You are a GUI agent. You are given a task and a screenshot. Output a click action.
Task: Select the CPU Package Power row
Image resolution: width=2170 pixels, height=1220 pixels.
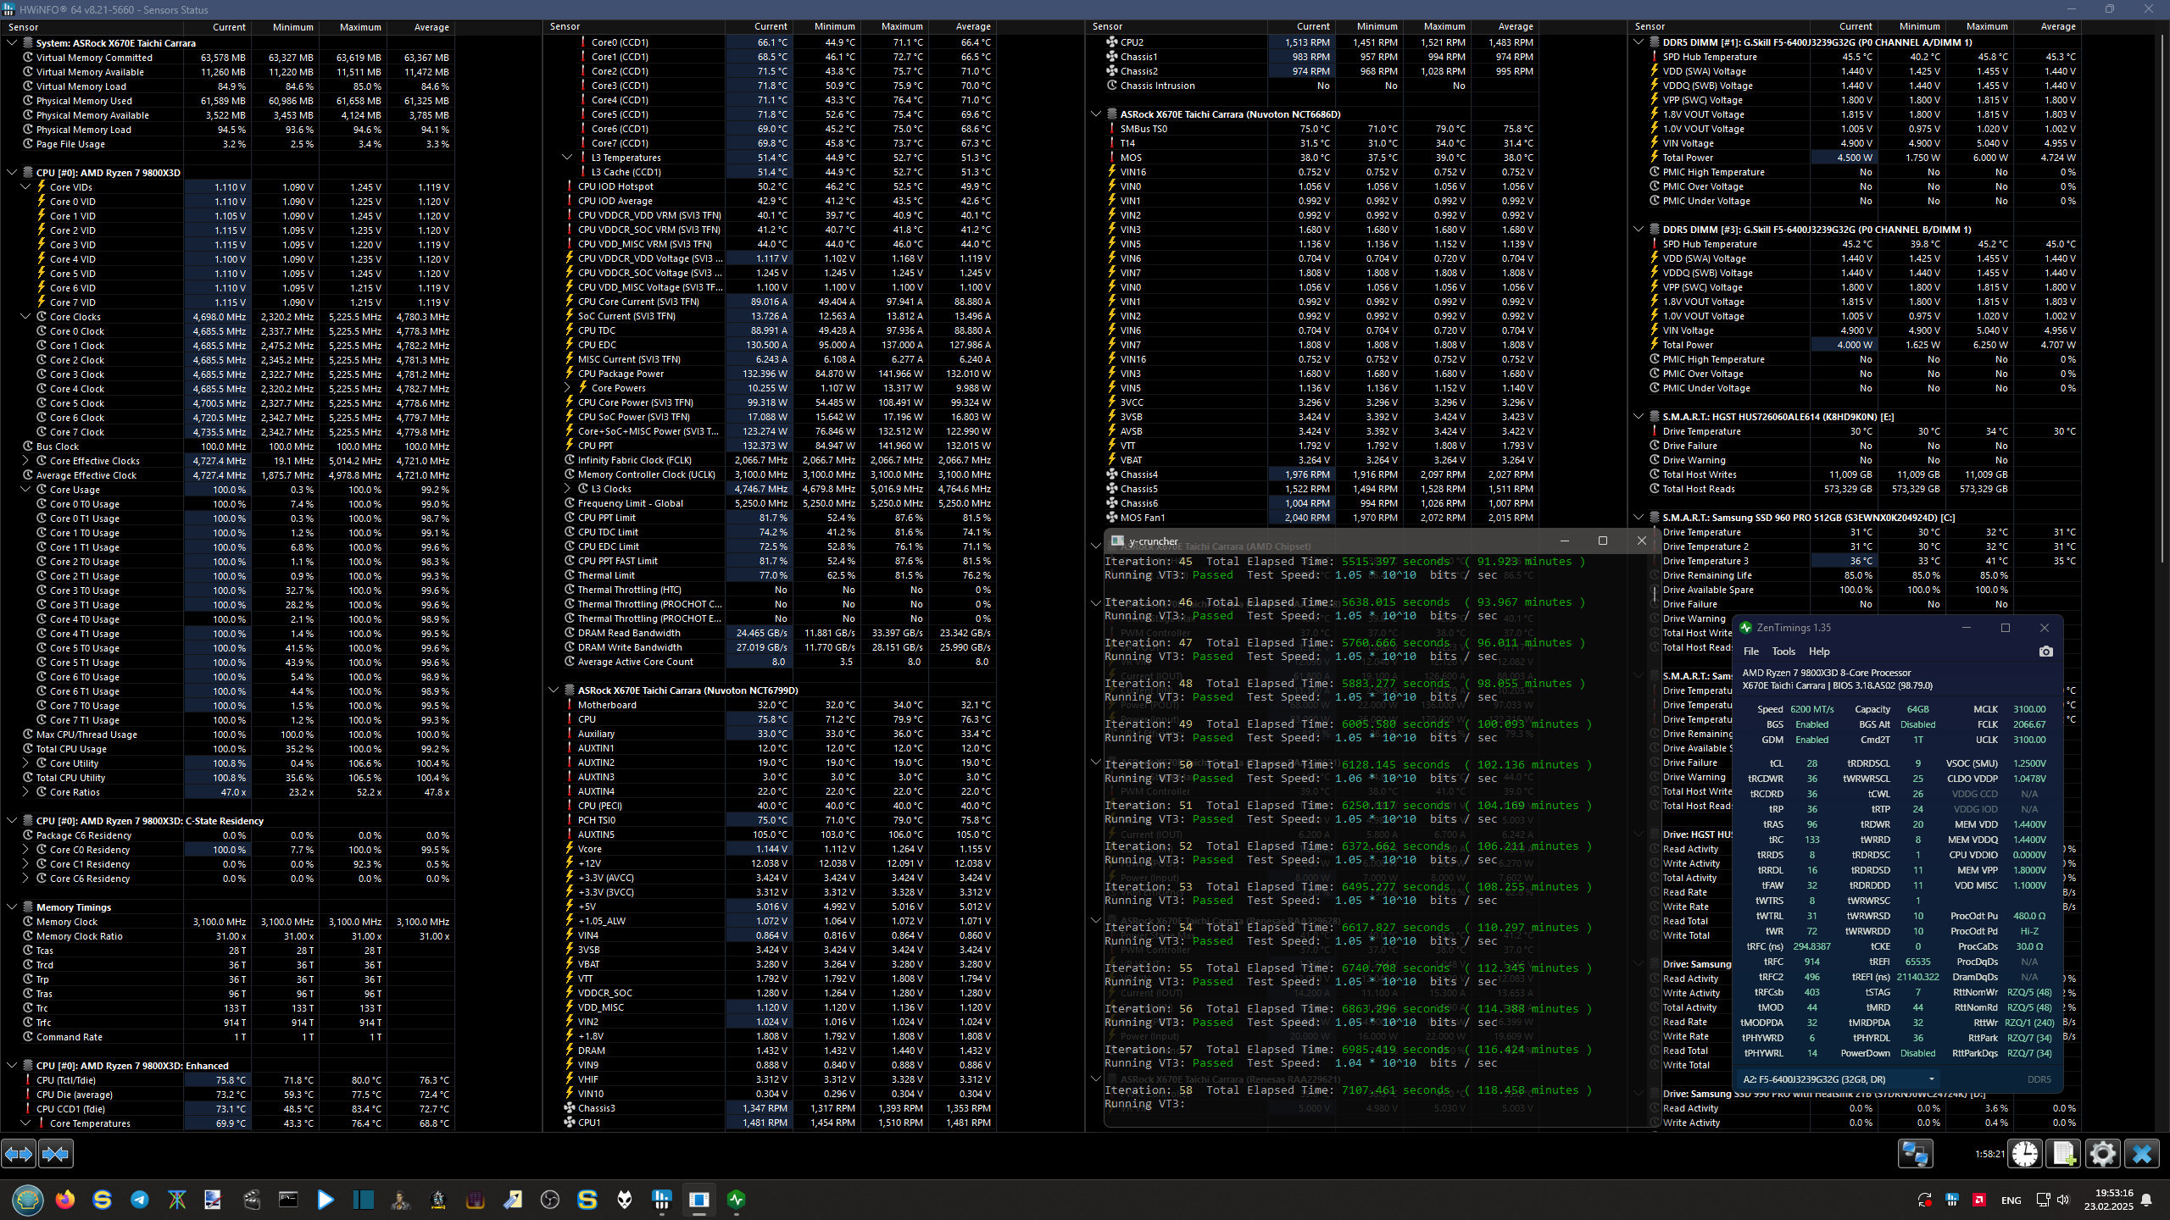[x=620, y=374]
